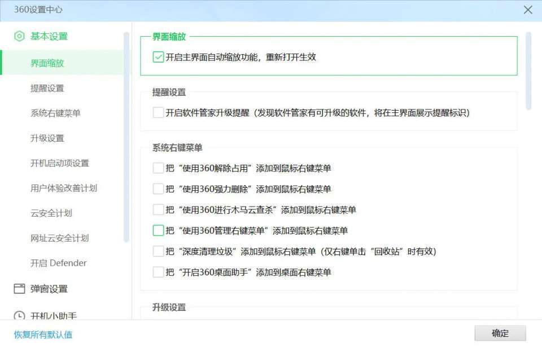This screenshot has width=542, height=347.
Task: Expand the 开机小助手 sidebar section
Action: click(54, 315)
